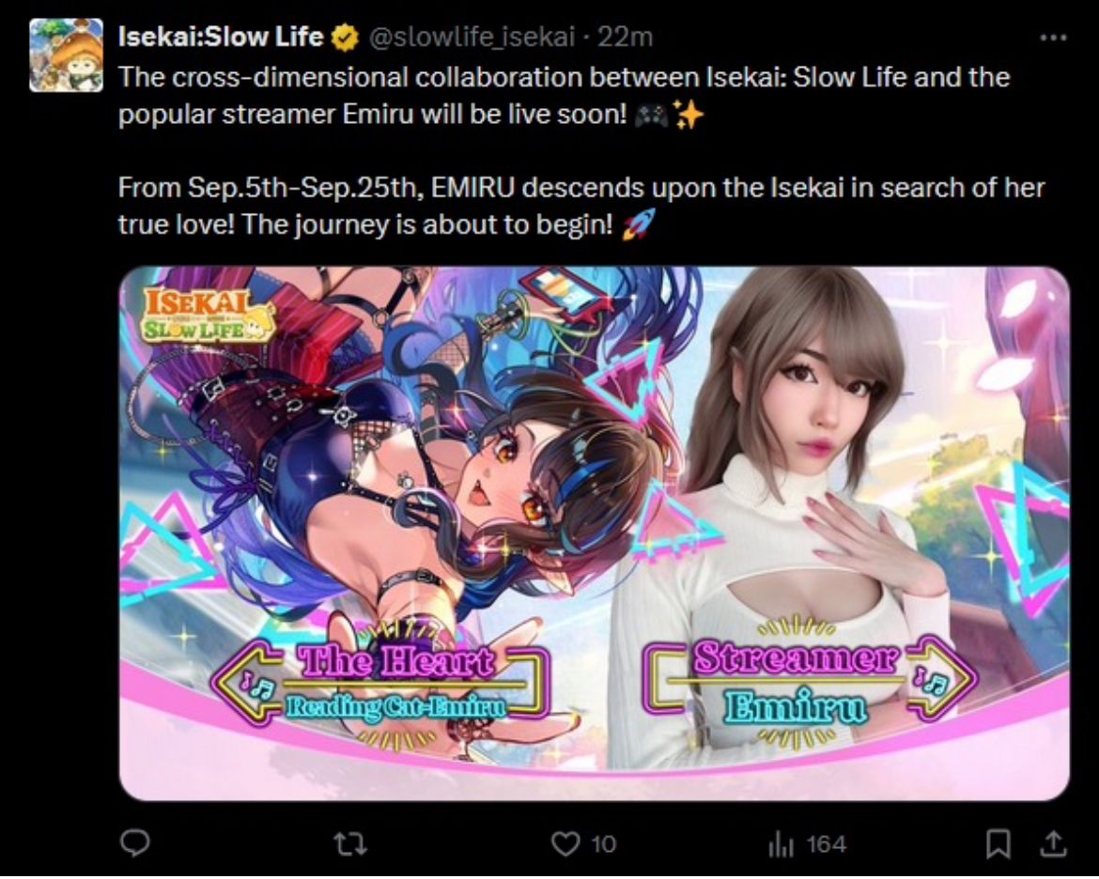Image resolution: width=1099 pixels, height=879 pixels.
Task: Click the view count number 164
Action: click(x=826, y=844)
